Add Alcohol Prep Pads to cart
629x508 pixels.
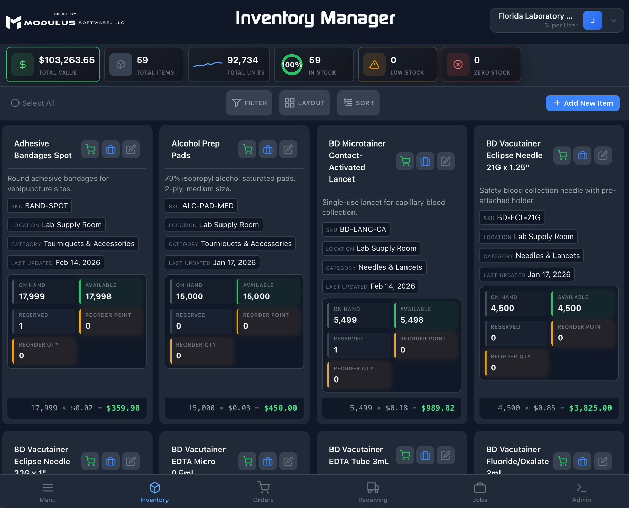(x=248, y=150)
